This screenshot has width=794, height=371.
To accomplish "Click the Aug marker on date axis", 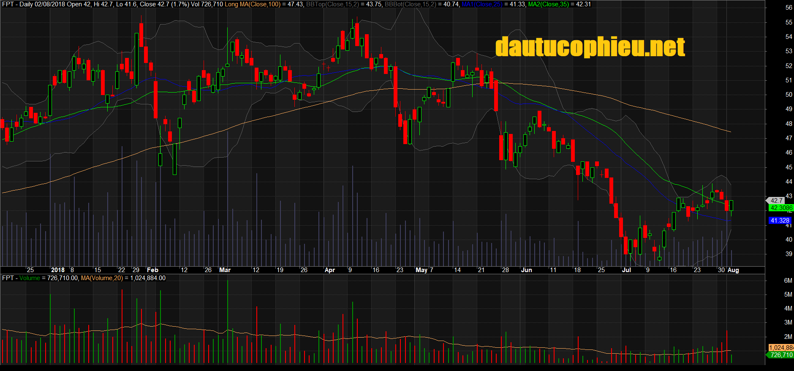I will [x=733, y=270].
